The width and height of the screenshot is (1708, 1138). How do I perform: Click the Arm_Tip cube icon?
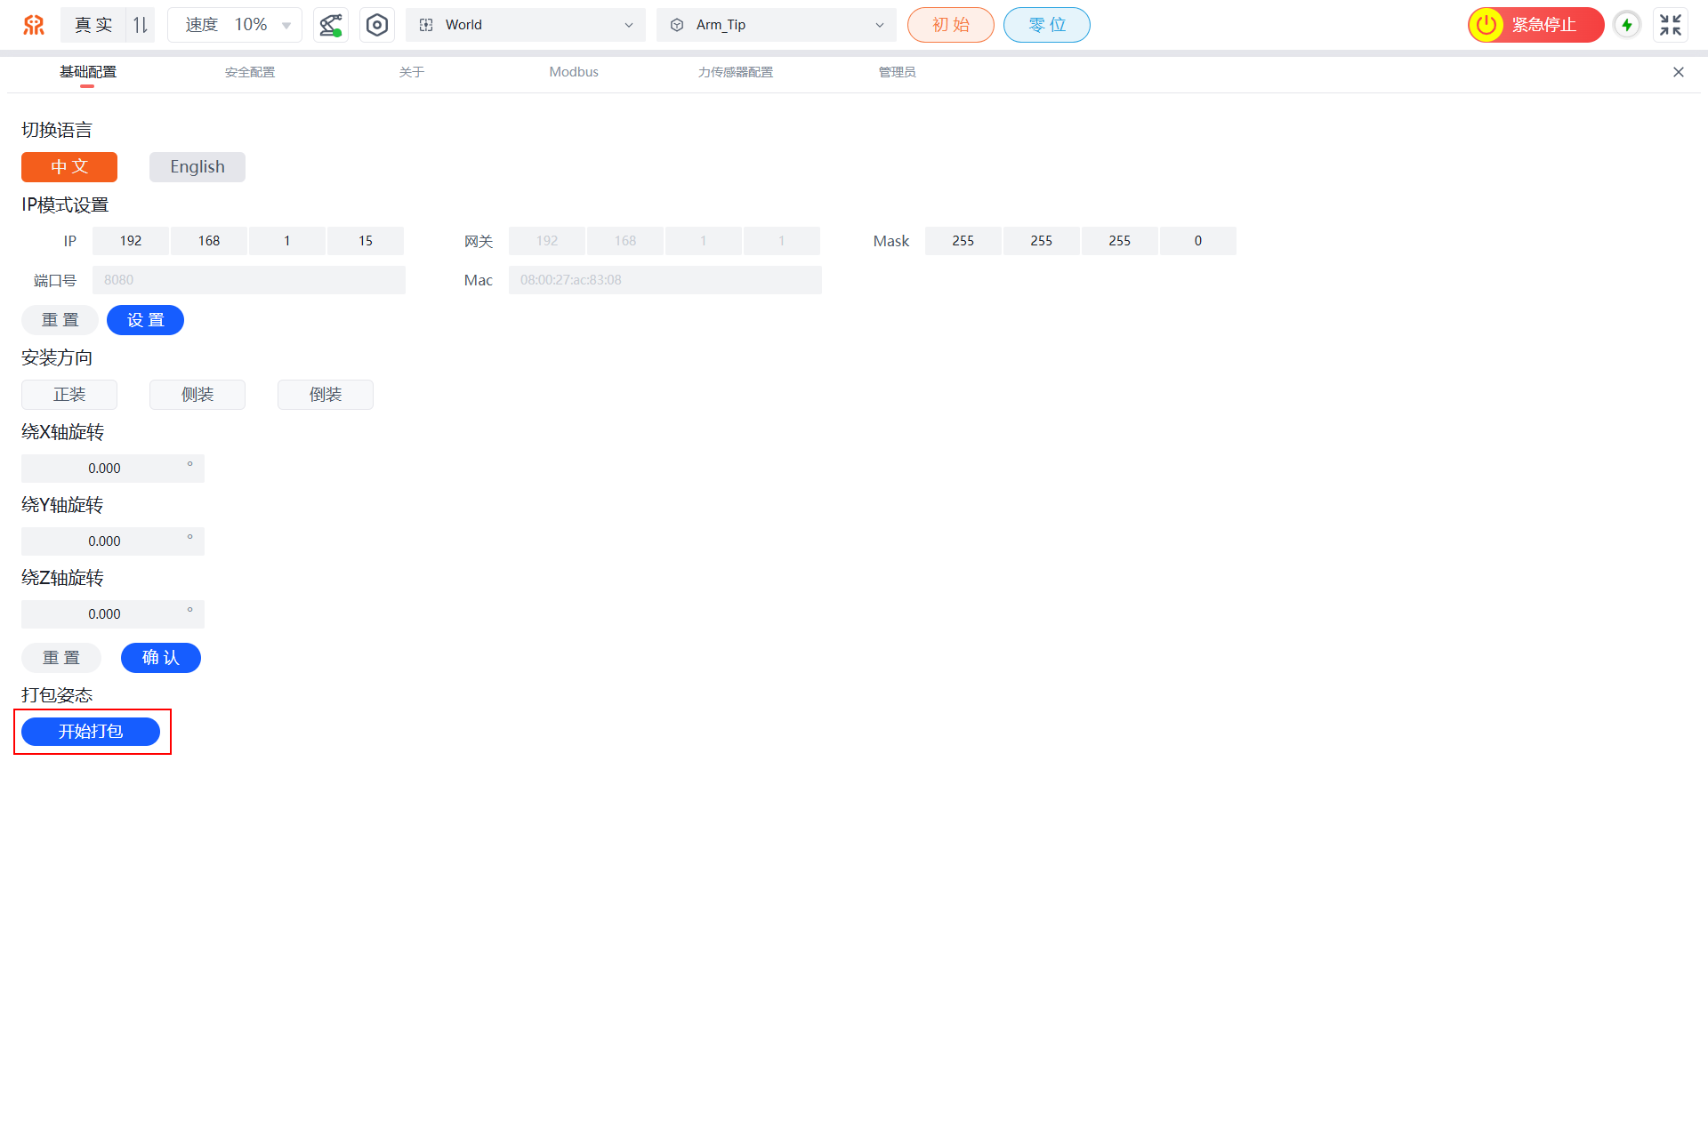(x=677, y=25)
